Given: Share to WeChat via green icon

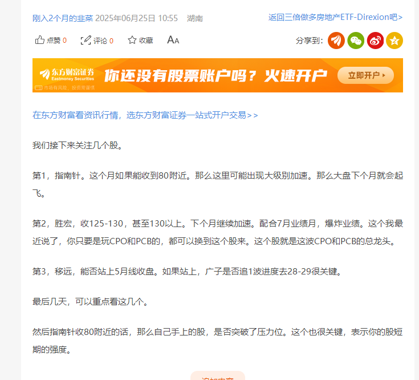Looking at the screenshot, I should (356, 41).
